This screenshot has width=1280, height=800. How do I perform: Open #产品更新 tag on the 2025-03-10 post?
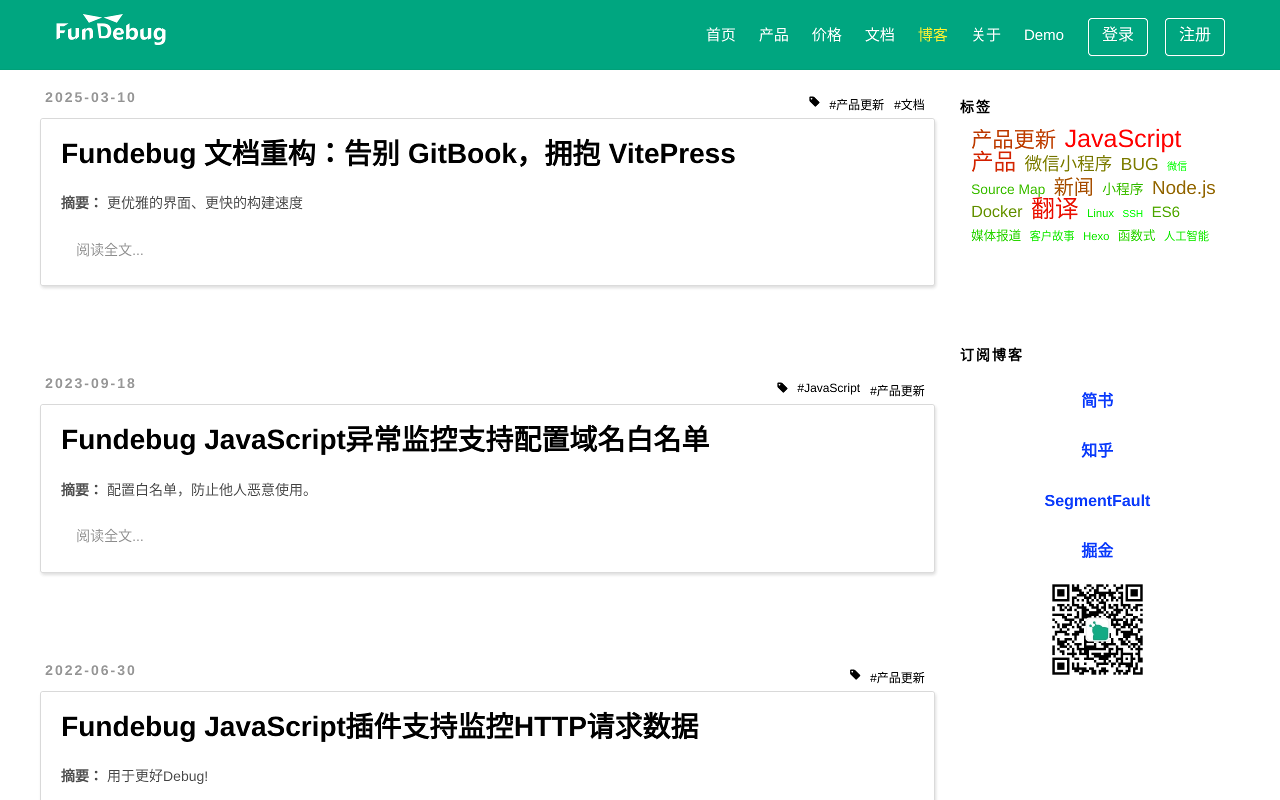pos(856,105)
